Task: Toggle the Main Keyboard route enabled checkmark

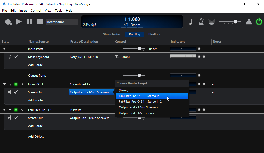Action: pos(16,57)
